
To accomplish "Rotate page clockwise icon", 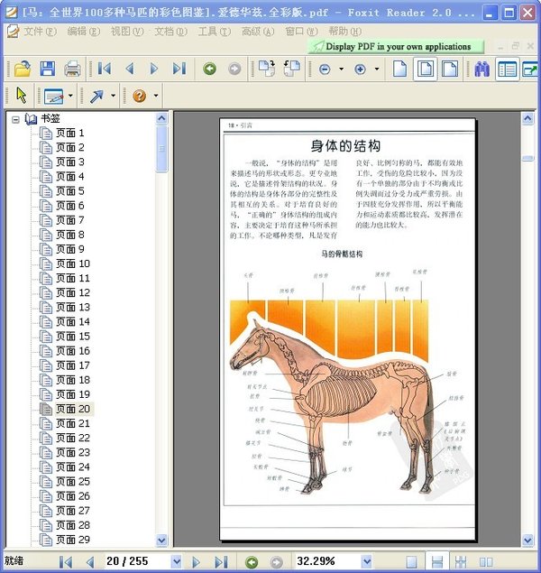I will (267, 69).
